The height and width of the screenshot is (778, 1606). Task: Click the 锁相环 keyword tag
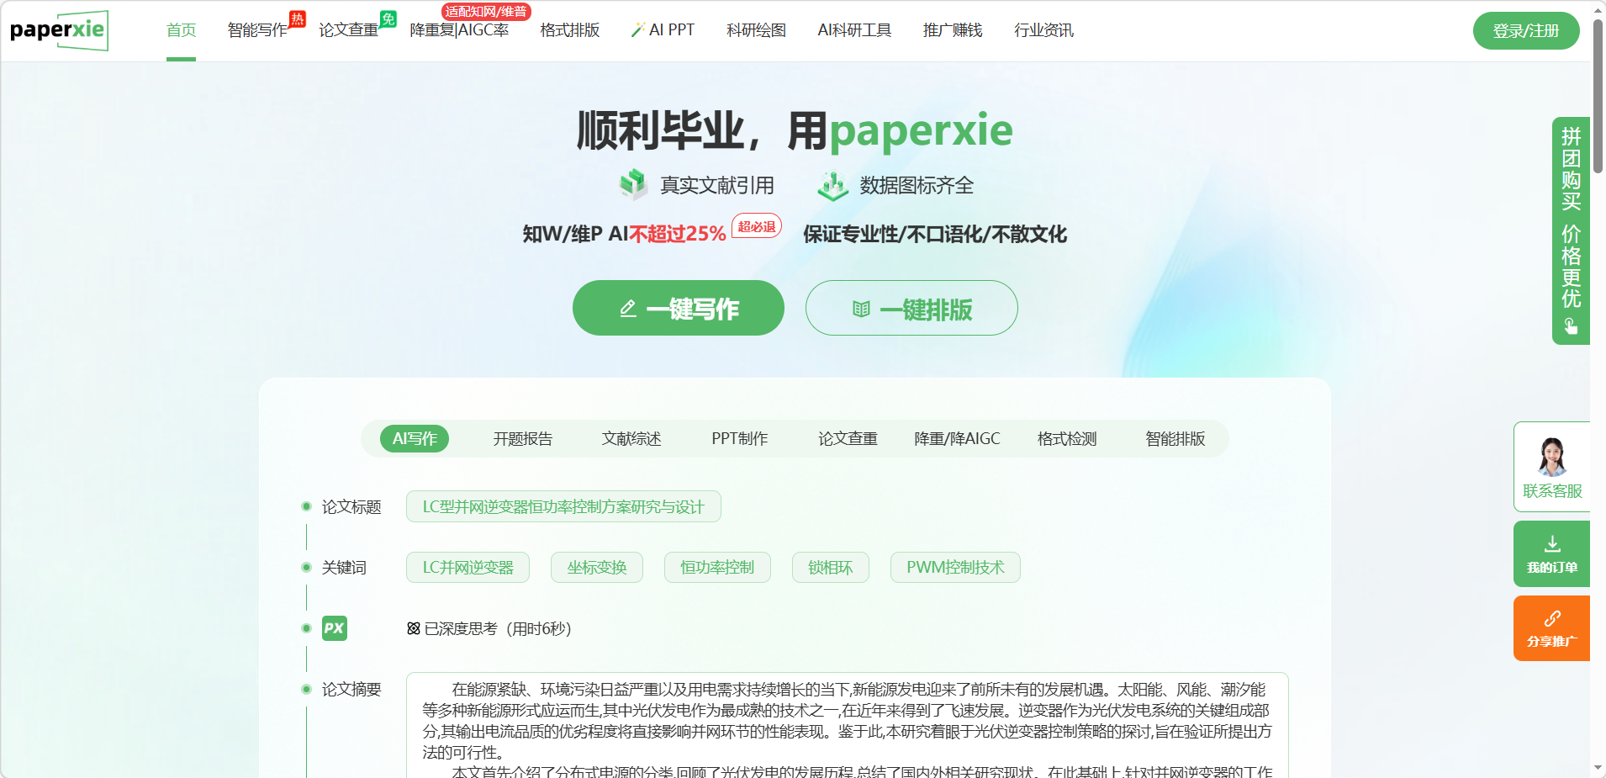(x=831, y=567)
